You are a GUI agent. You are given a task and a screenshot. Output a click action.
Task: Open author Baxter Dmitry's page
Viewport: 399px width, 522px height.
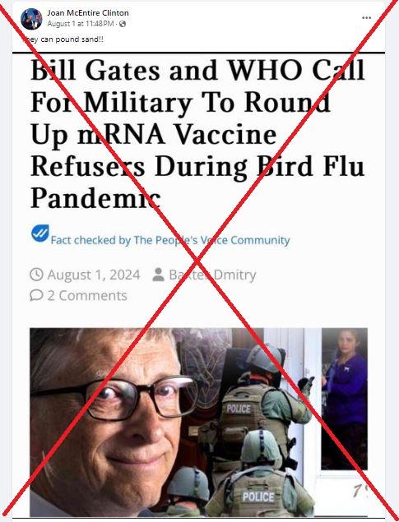[x=212, y=275]
